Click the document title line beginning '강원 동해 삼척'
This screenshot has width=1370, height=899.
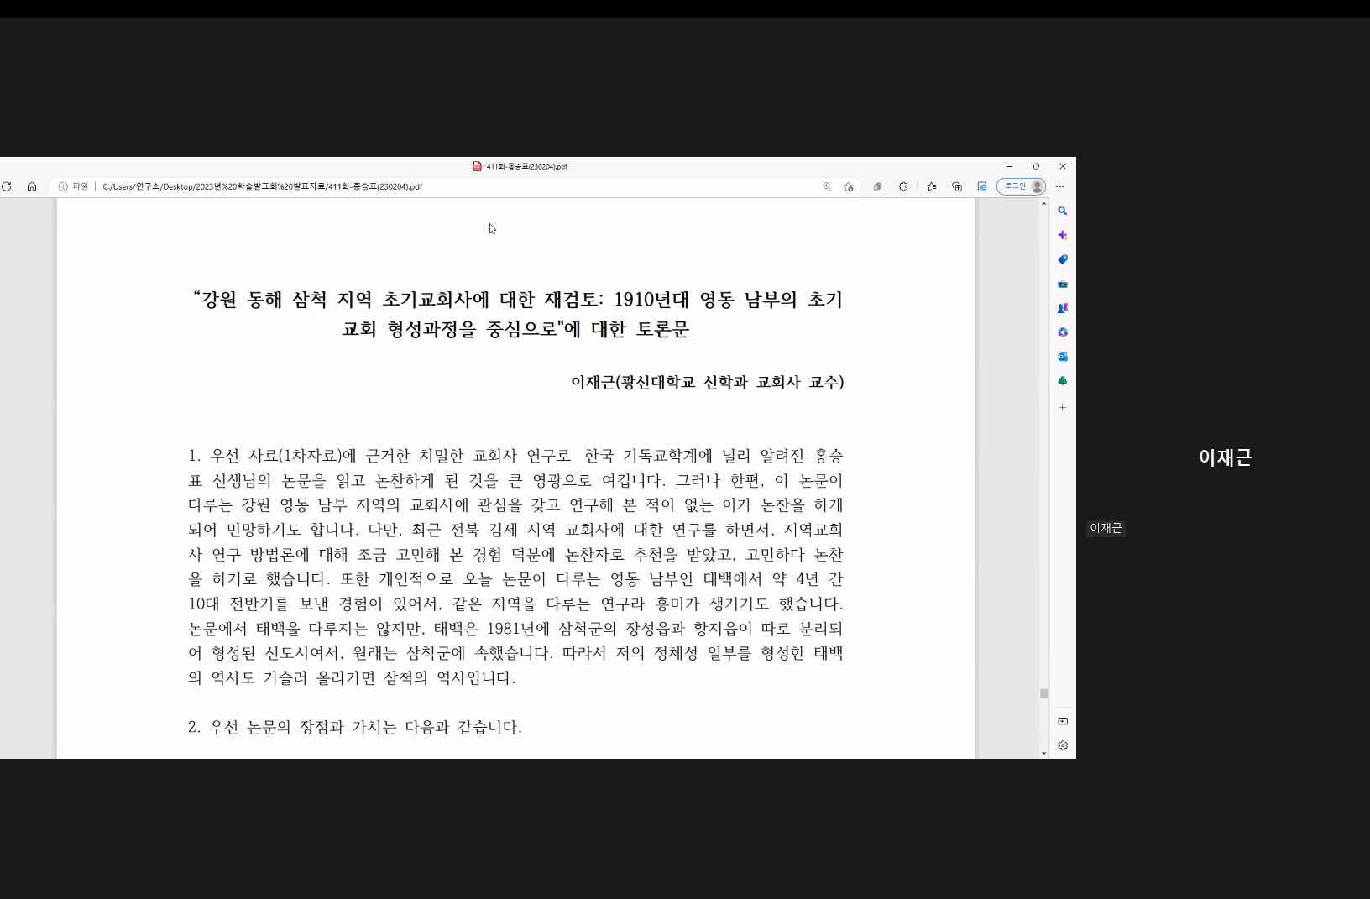(517, 300)
